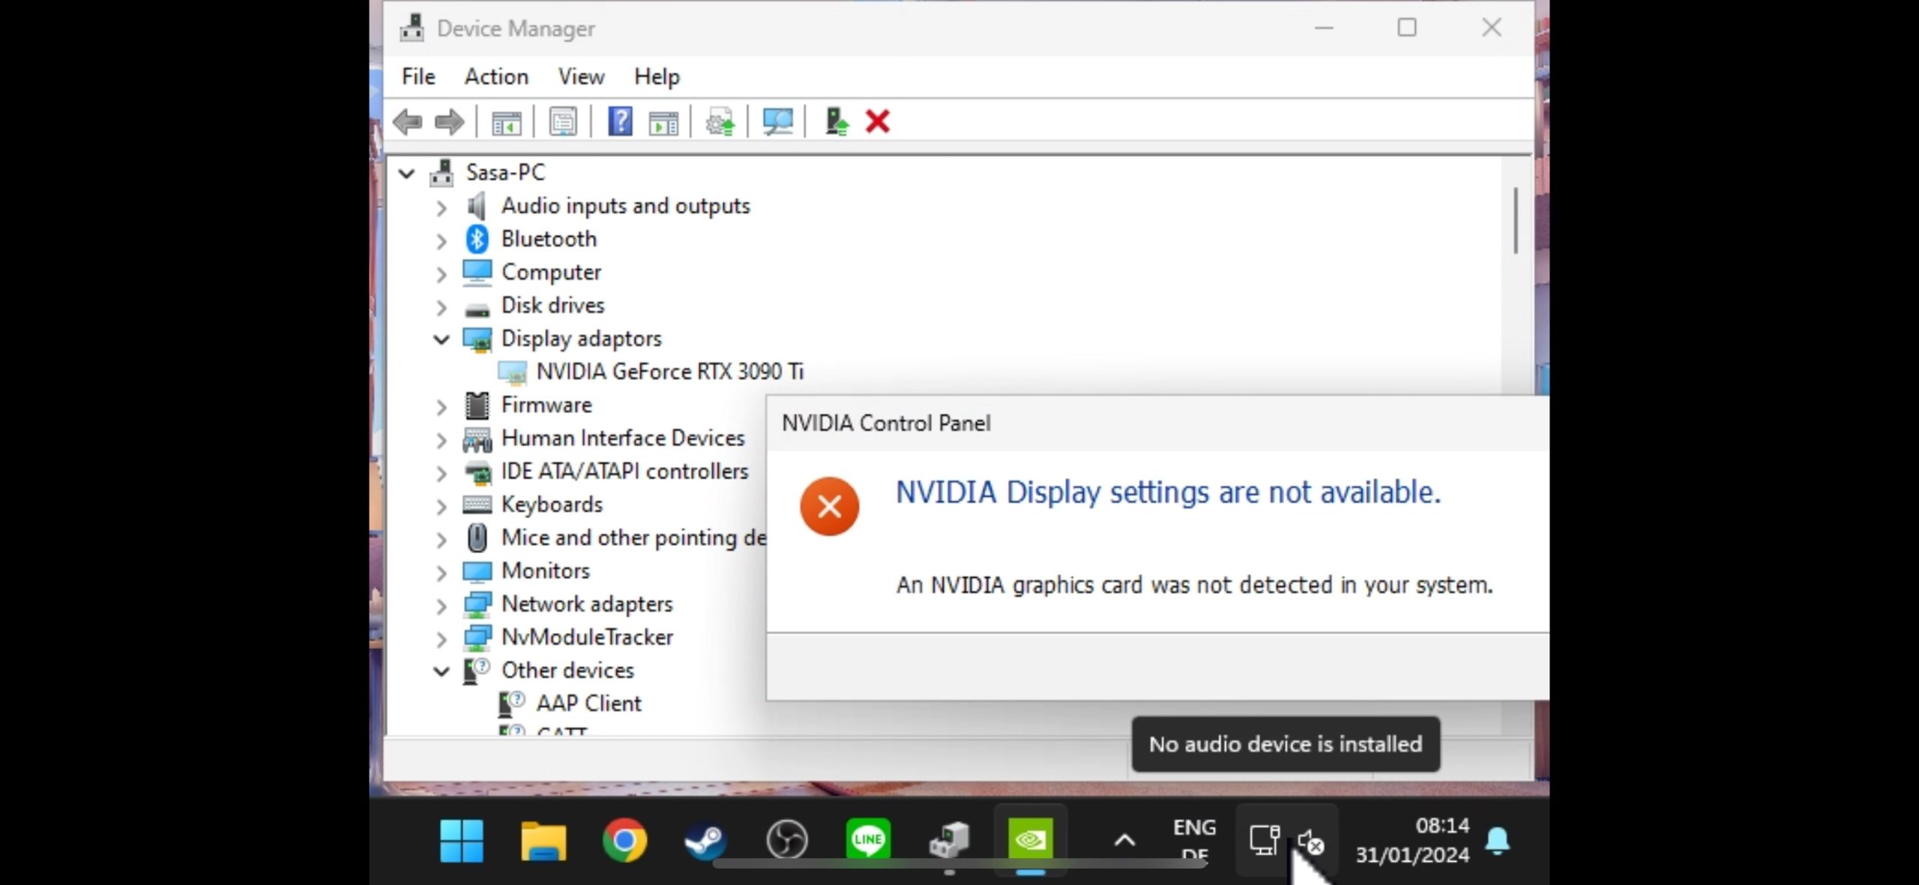Select the Bluetooth label
Viewport: 1919px width, 885px height.
[x=549, y=239]
